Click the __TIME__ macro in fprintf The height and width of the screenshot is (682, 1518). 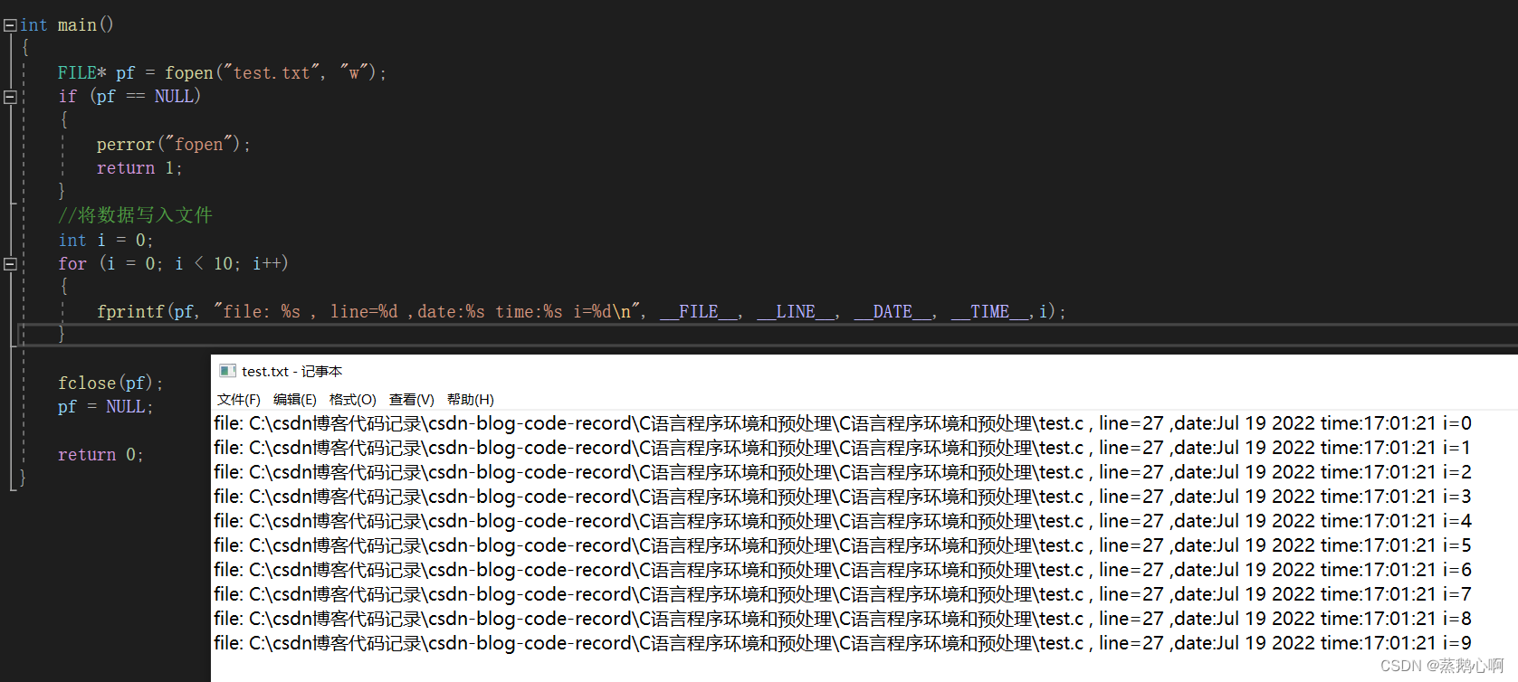(x=990, y=311)
